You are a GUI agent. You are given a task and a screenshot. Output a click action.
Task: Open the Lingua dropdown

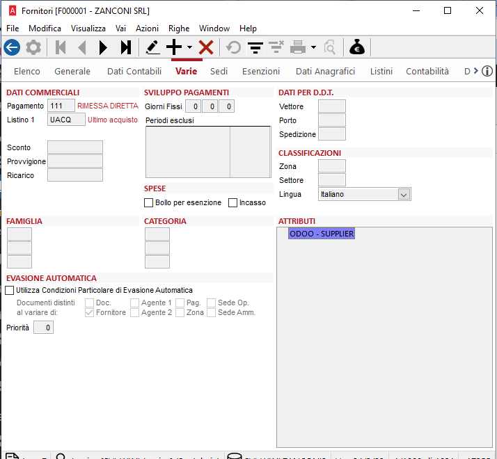(404, 195)
